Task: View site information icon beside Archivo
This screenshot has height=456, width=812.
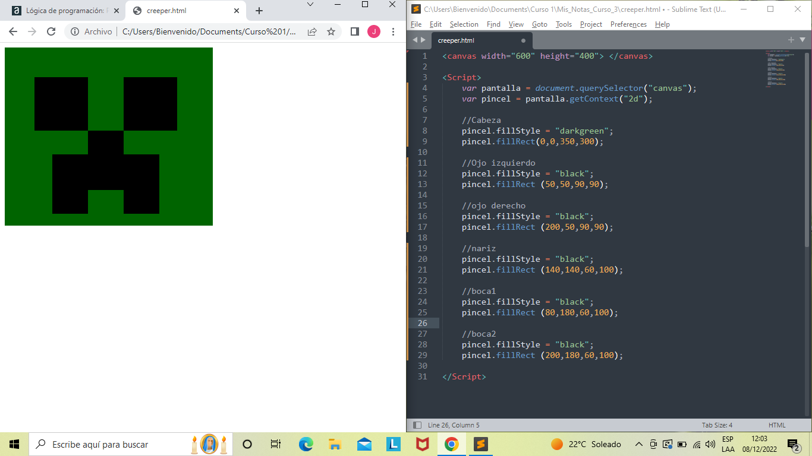Action: point(75,31)
